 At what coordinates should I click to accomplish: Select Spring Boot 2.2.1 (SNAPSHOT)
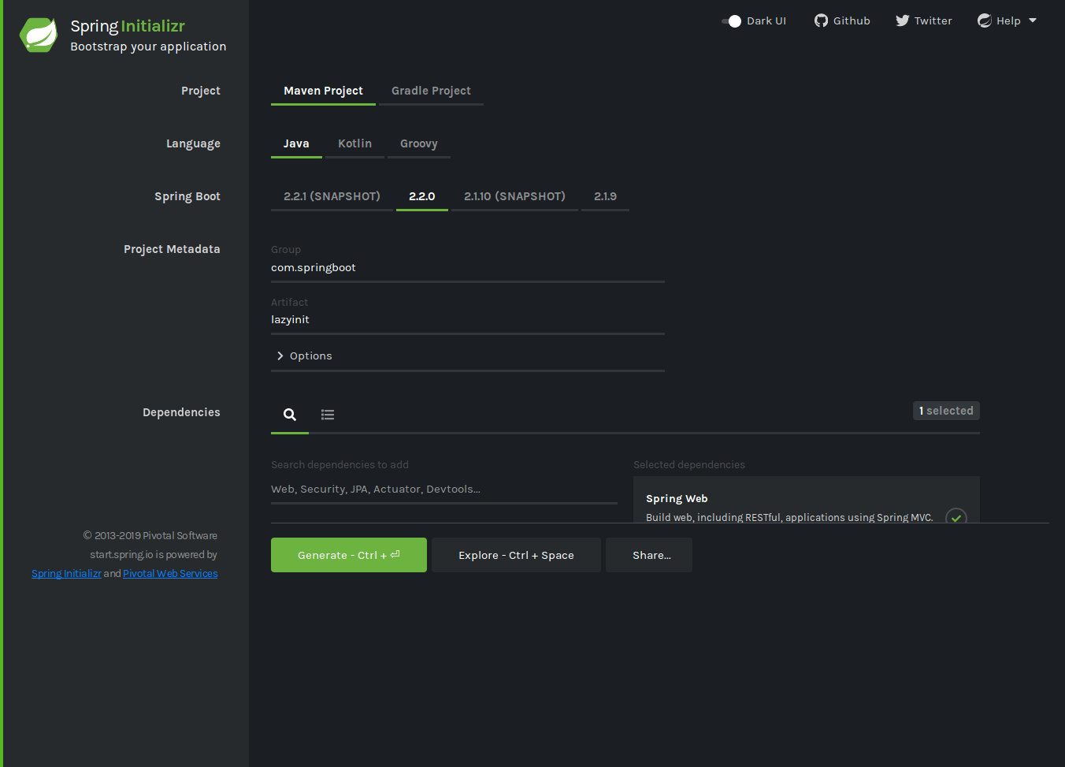(332, 196)
